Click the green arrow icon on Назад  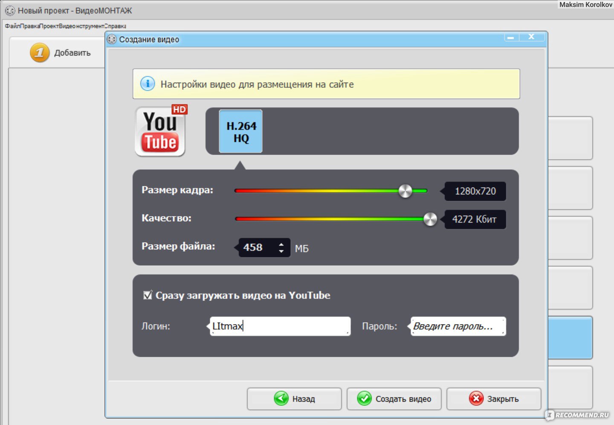281,399
